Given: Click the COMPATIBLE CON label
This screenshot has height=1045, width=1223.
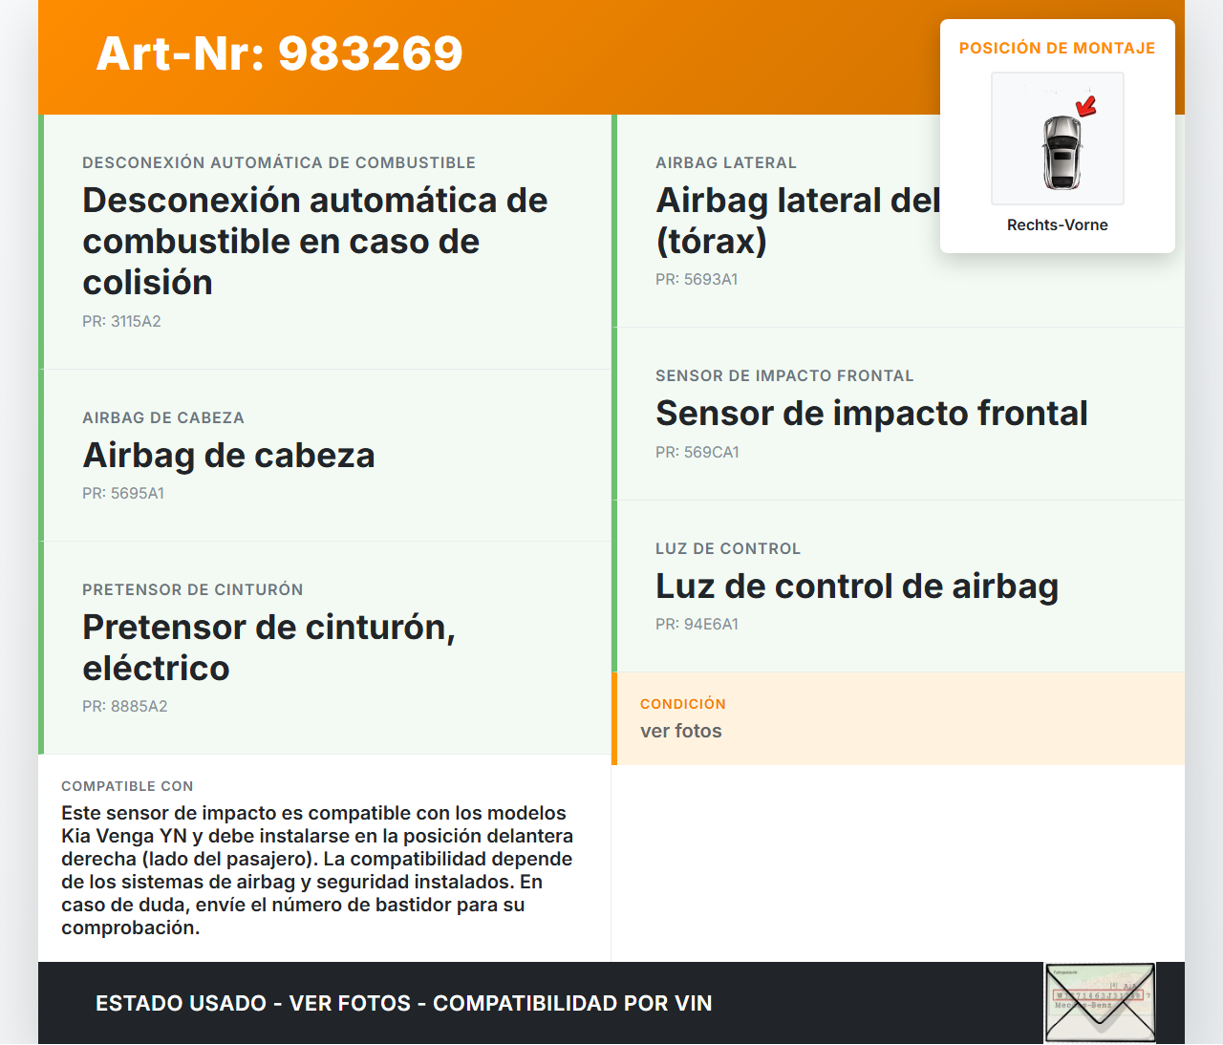Looking at the screenshot, I should (127, 786).
